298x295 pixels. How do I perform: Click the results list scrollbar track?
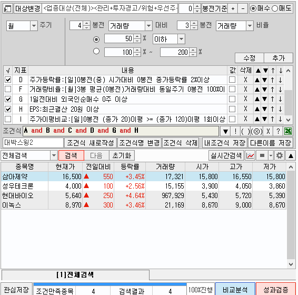coord(291,215)
